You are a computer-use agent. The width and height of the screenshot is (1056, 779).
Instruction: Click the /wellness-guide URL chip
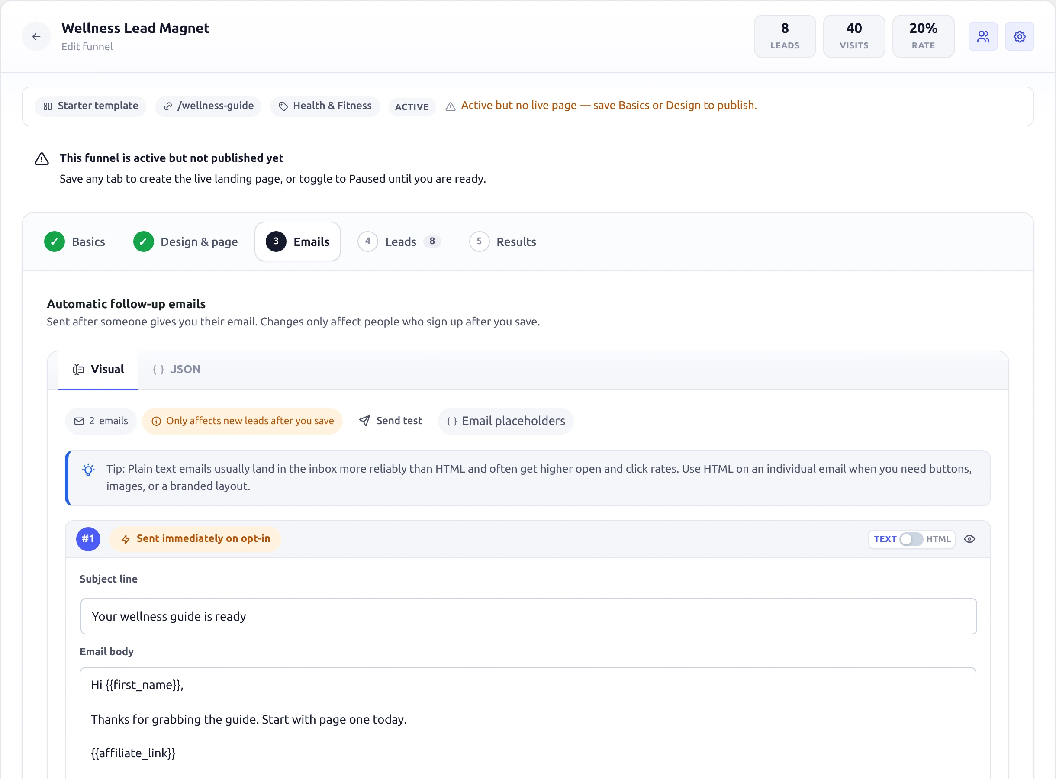click(208, 106)
